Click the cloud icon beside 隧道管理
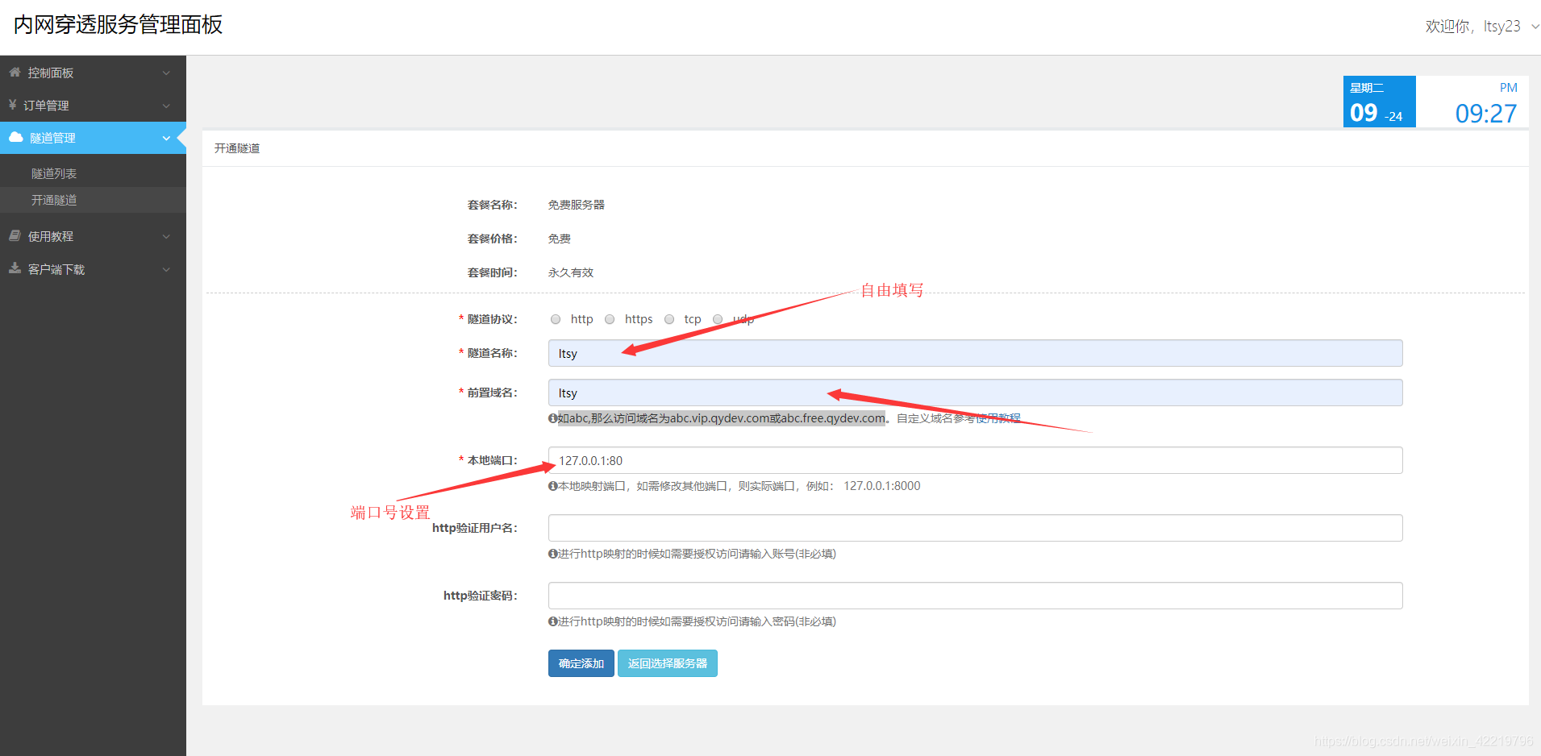The width and height of the screenshot is (1541, 756). [15, 137]
